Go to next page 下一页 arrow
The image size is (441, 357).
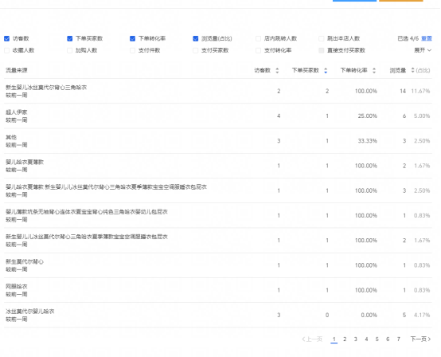point(420,339)
